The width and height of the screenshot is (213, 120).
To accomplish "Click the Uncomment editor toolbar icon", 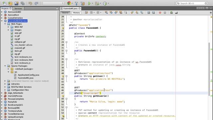I will click(x=176, y=13).
